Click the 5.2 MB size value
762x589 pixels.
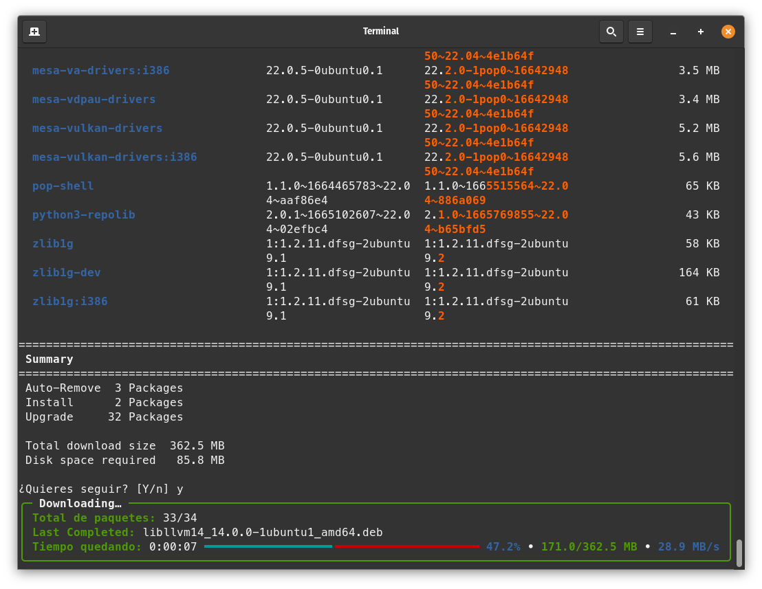[699, 129]
